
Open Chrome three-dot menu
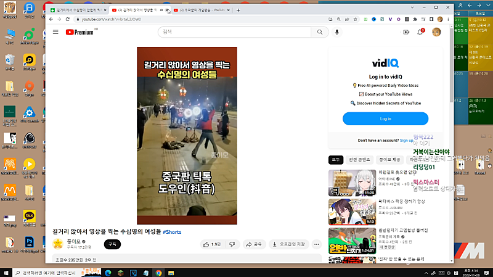point(448,19)
